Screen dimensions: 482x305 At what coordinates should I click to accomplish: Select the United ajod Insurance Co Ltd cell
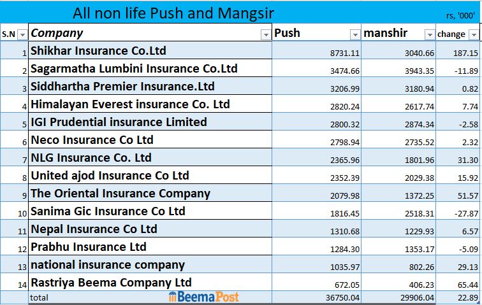[150, 176]
